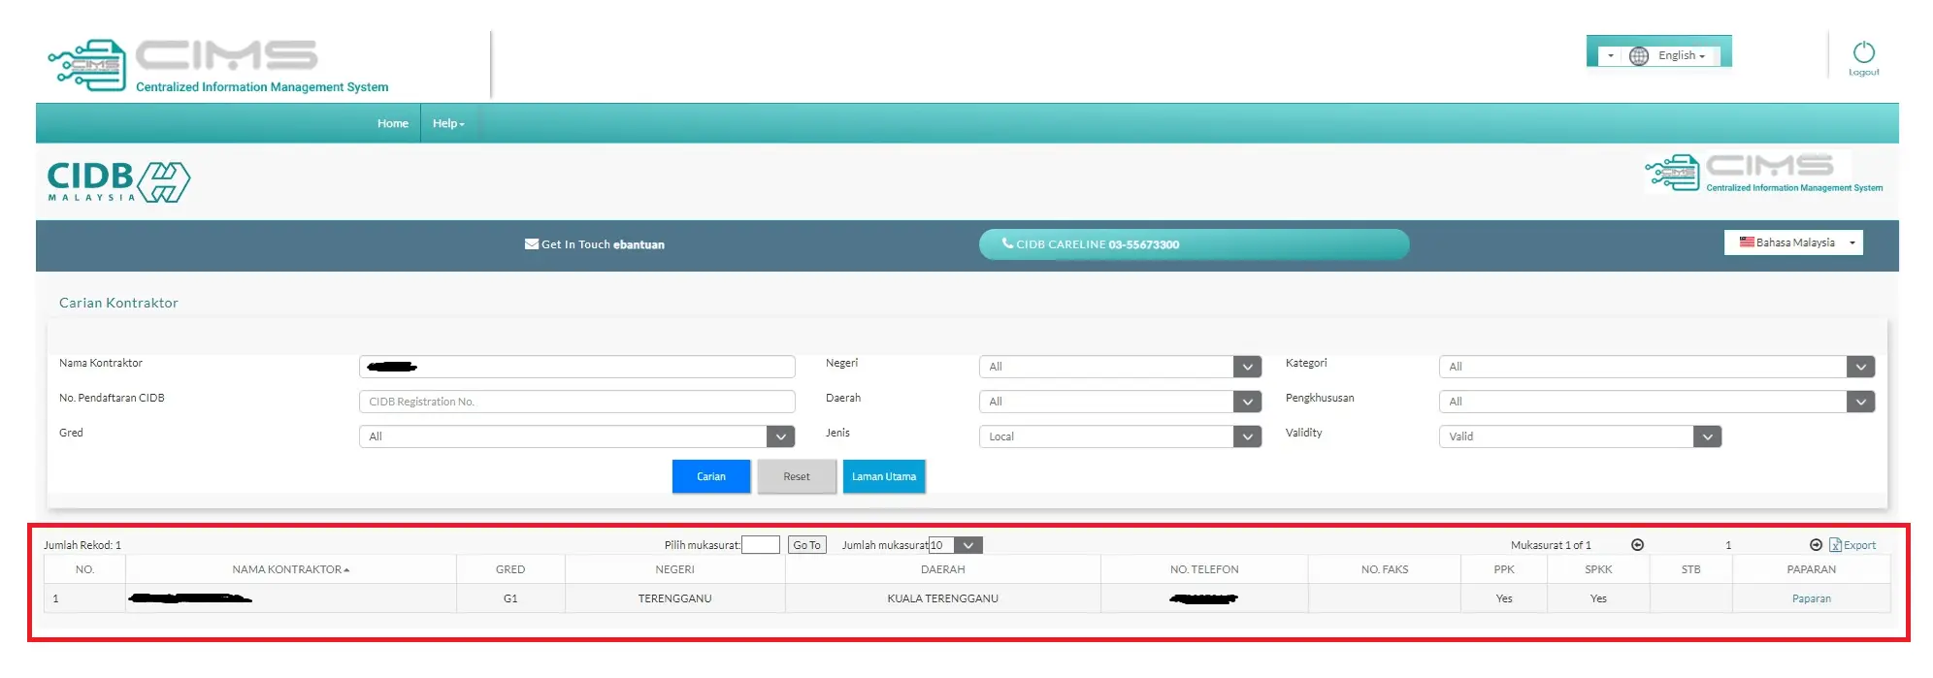The height and width of the screenshot is (678, 1933).
Task: Click the CIDB CARELINE 03-55673300 bar
Action: (x=1194, y=244)
